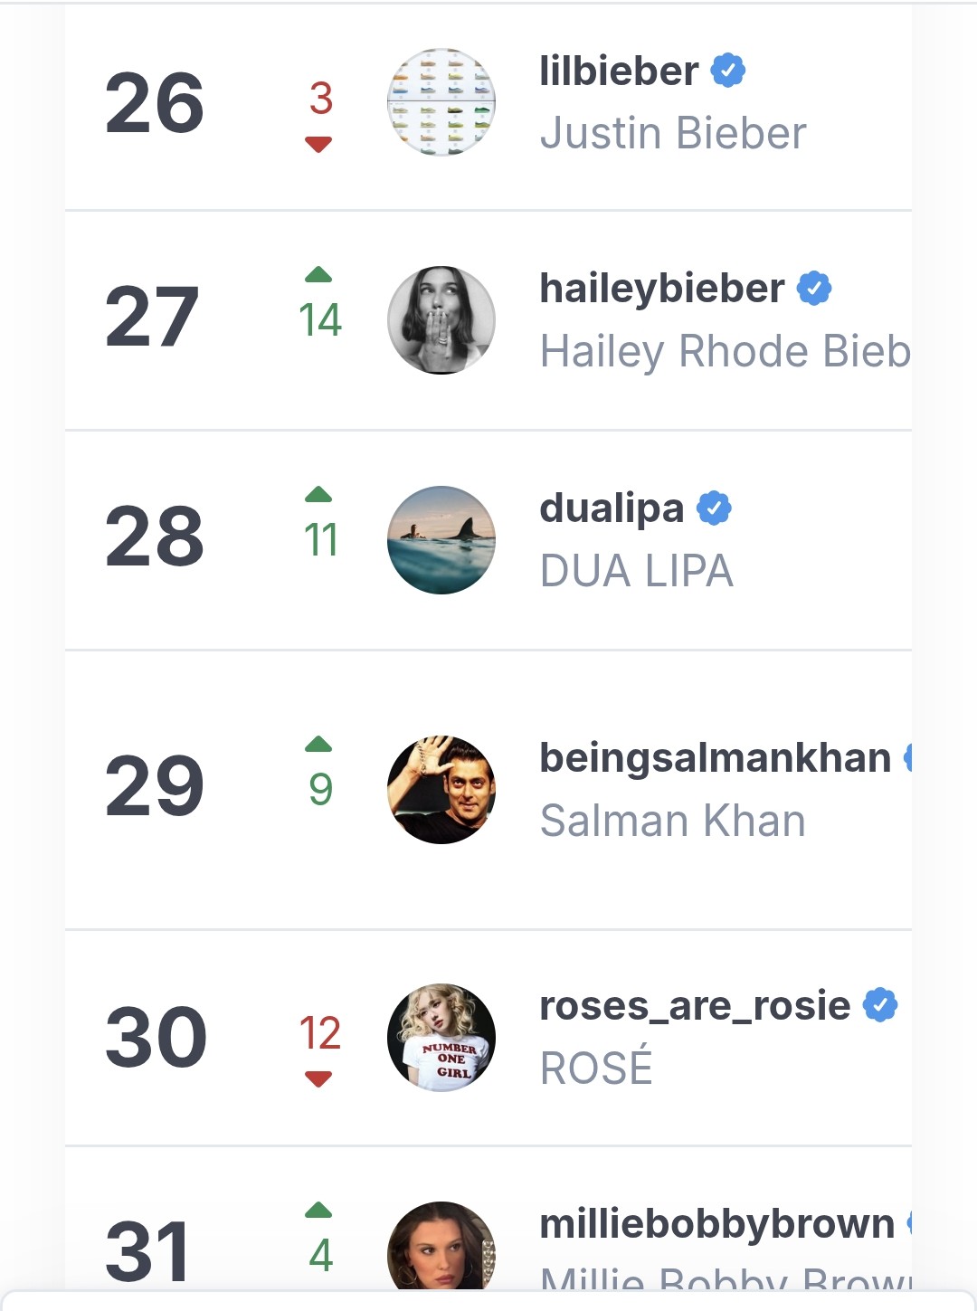Click the red down arrow under 3

pyautogui.click(x=318, y=144)
